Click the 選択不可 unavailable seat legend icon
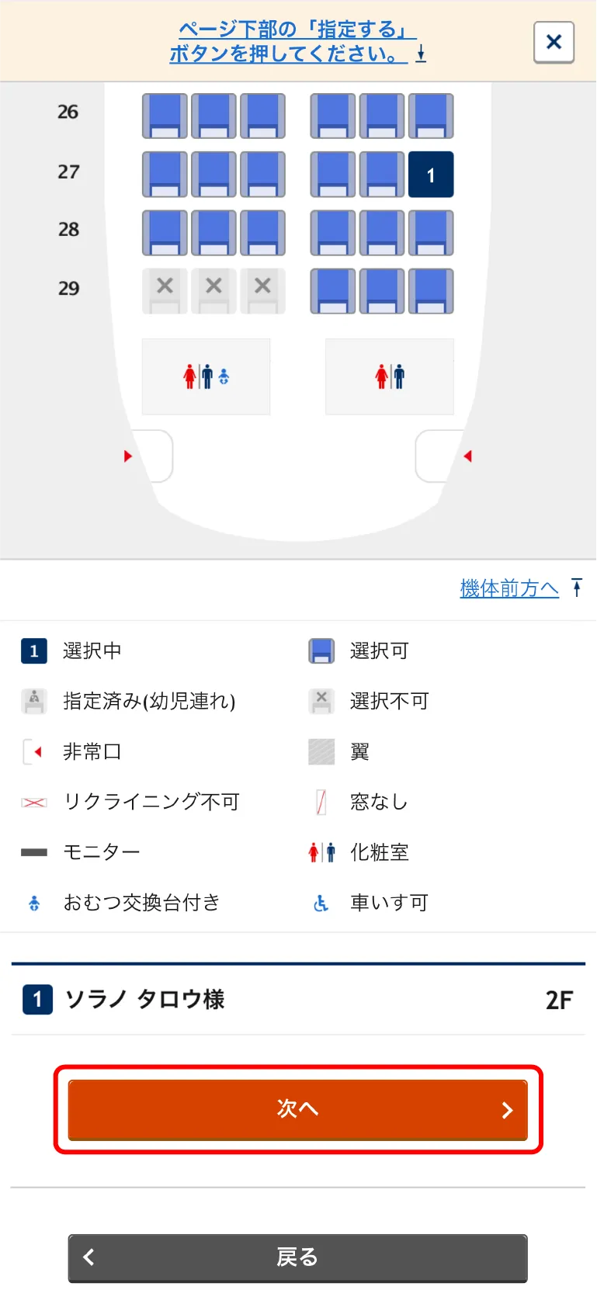Screen dimensions: 597x1311 coord(320,700)
